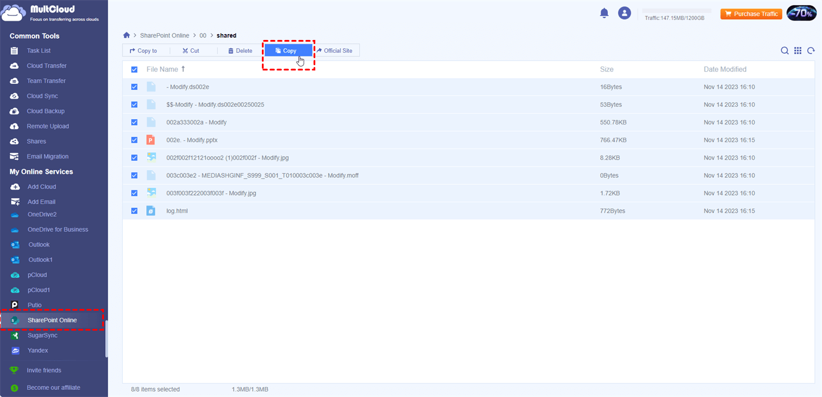Uncheck 002a333002a - Modify checkbox
822x397 pixels.
click(134, 122)
